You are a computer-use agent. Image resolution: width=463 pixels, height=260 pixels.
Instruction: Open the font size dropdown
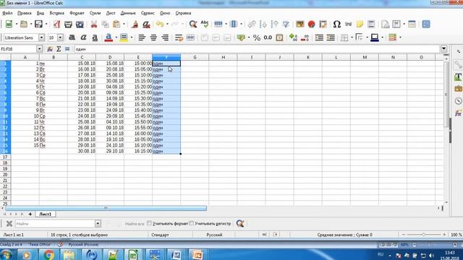[60, 38]
